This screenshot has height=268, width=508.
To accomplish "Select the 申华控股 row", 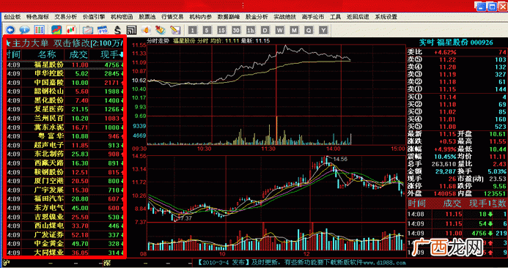I will pyautogui.click(x=65, y=73).
